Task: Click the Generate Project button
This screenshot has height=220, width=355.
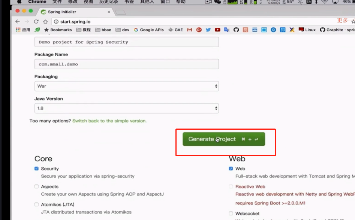Action: (x=224, y=139)
